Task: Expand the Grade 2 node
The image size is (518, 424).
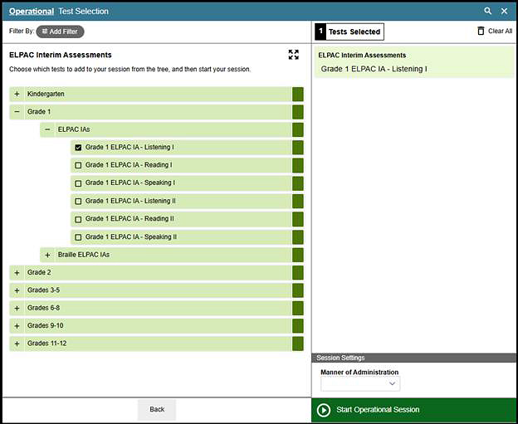Action: (x=17, y=273)
